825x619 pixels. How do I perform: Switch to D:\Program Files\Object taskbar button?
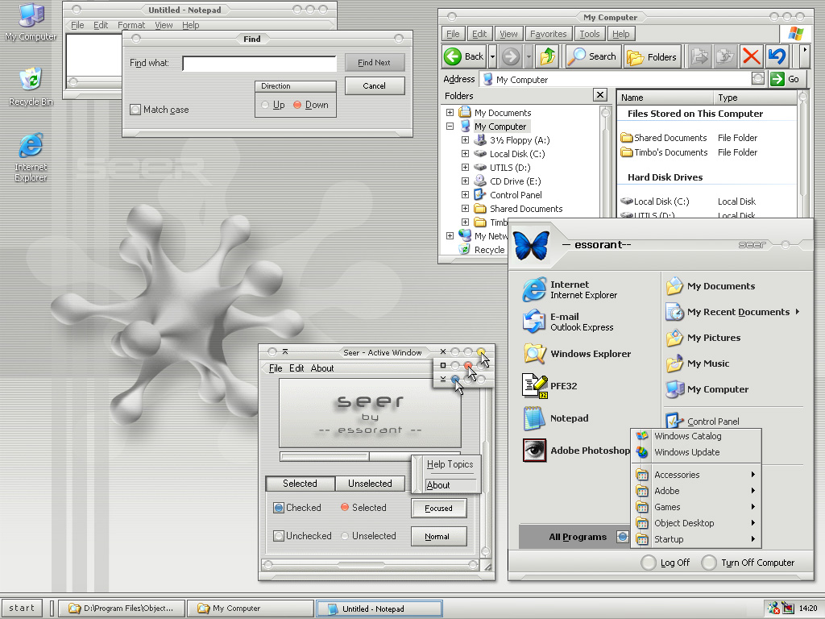tap(121, 609)
